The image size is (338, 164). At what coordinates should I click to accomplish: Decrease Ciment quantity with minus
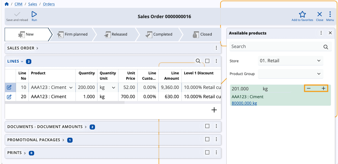(x=309, y=88)
